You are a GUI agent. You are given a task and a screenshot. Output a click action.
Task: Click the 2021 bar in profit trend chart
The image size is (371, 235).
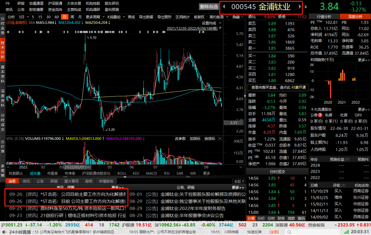pyautogui.click(x=342, y=76)
